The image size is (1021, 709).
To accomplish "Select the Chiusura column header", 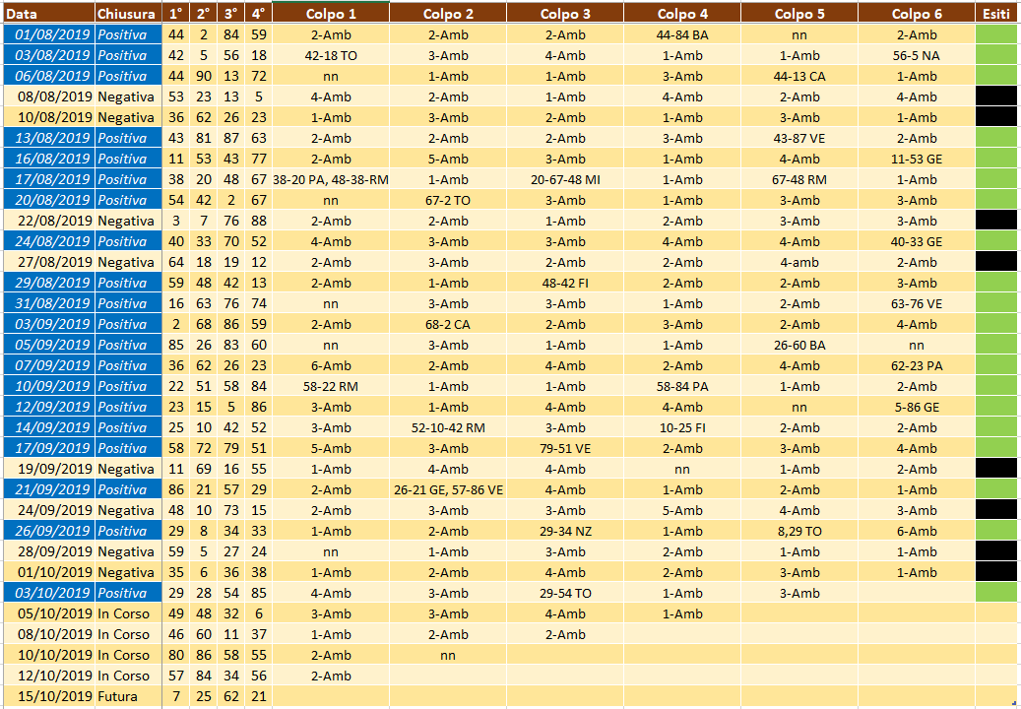I will pos(129,13).
